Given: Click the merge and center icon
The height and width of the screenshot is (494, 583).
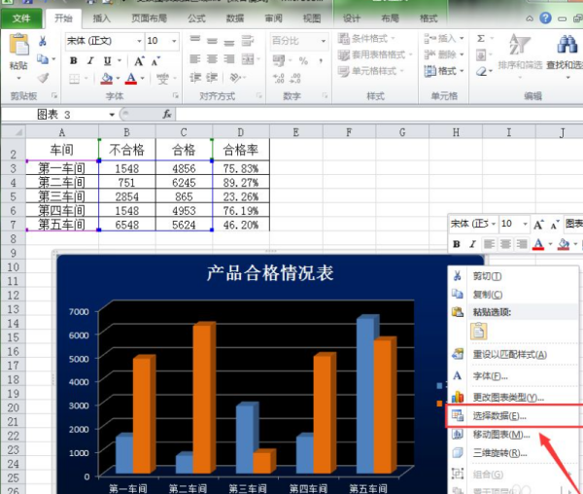Looking at the screenshot, I should click(248, 59).
